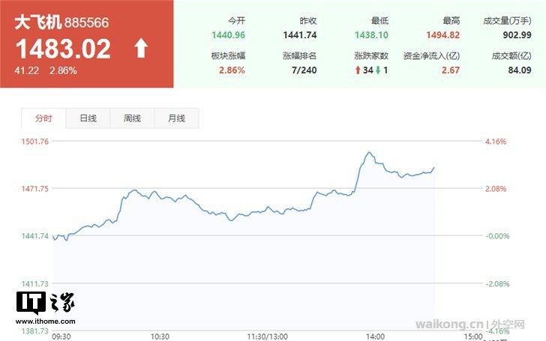The image size is (546, 341).
Task: Click the green down arrow next to 1
Action: tap(378, 70)
